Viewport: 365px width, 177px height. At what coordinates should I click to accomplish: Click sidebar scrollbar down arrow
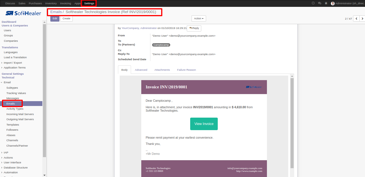(x=44, y=175)
